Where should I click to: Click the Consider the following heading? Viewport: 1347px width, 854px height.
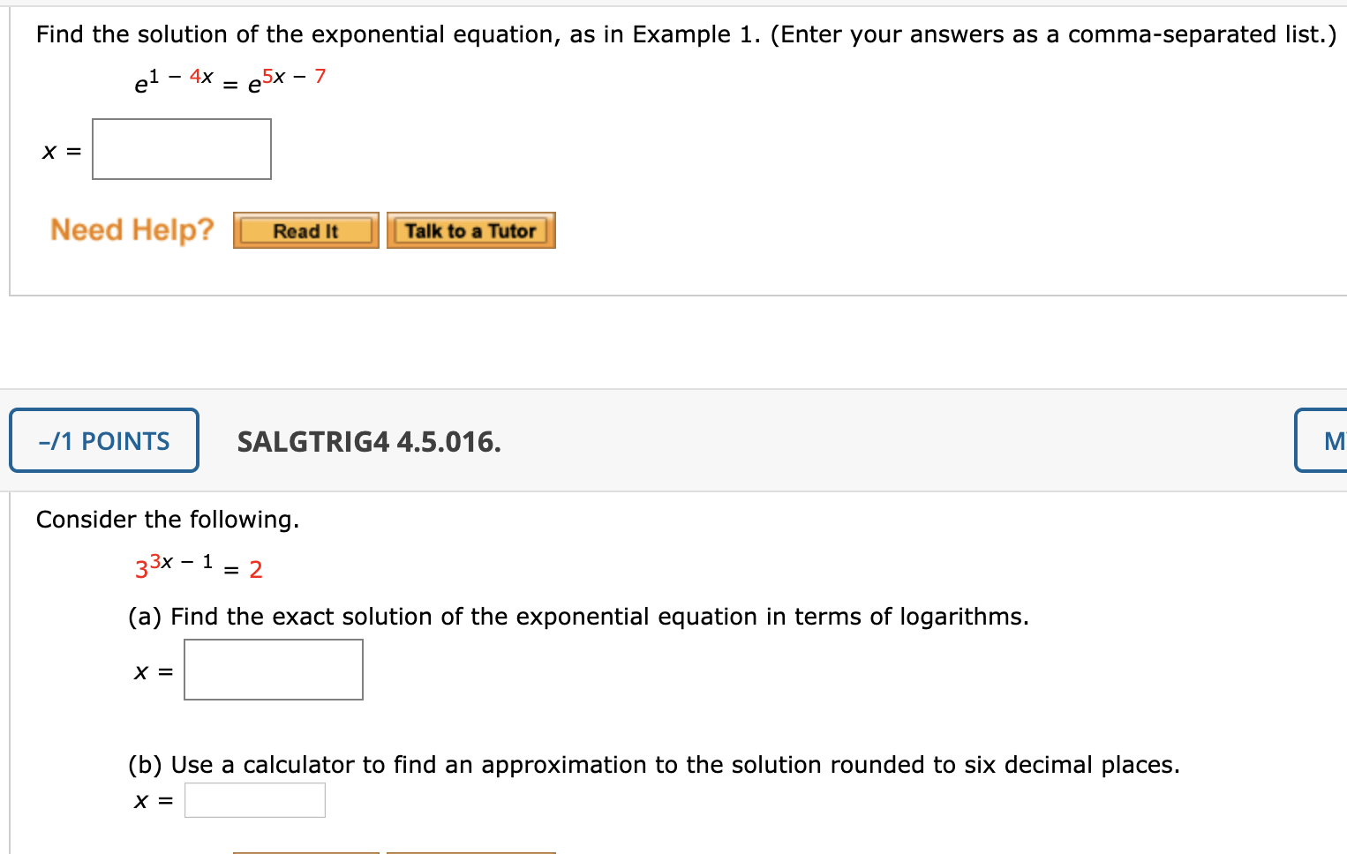point(167,519)
